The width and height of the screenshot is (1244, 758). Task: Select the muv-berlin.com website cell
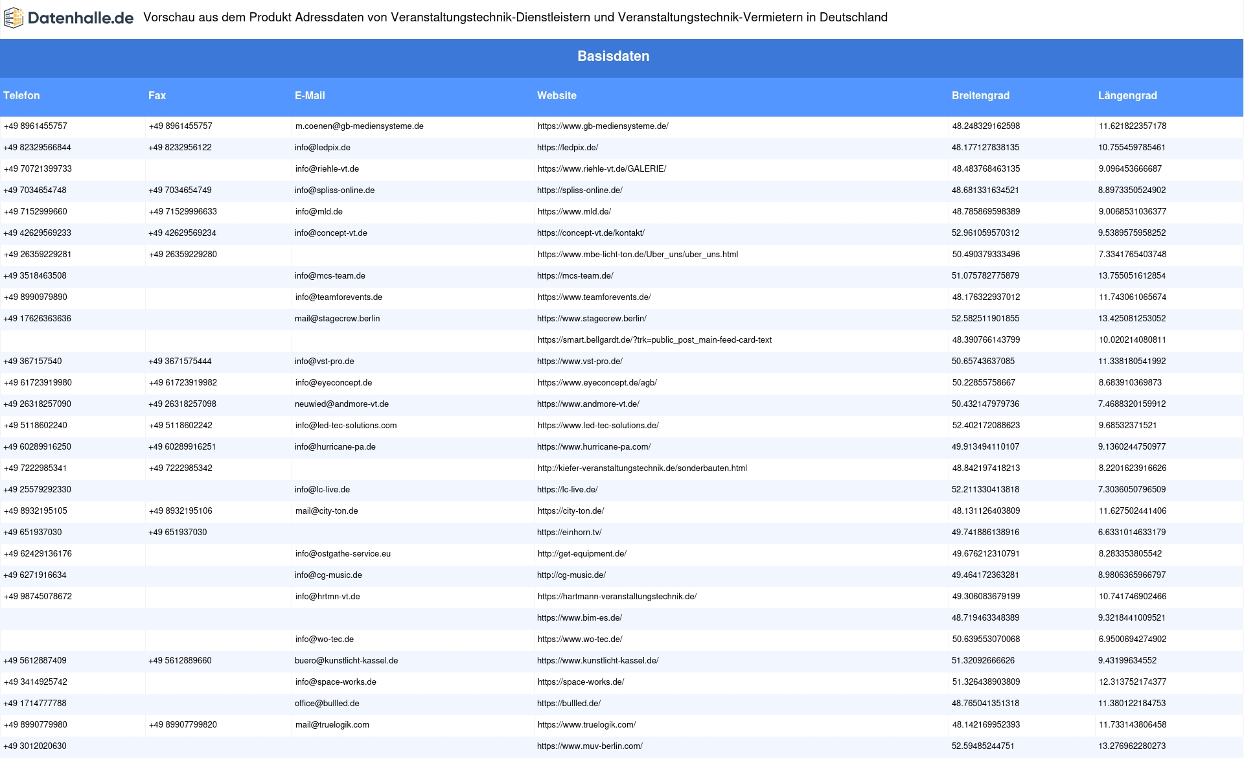[590, 746]
